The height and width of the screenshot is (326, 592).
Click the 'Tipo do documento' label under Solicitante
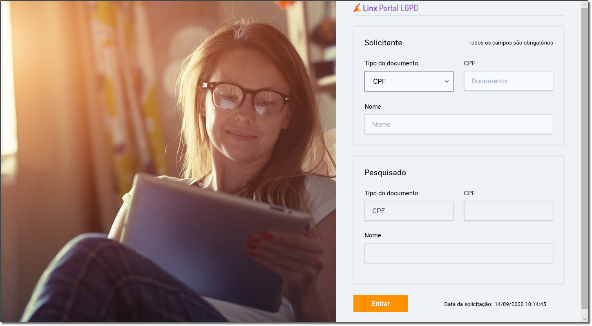coord(391,63)
